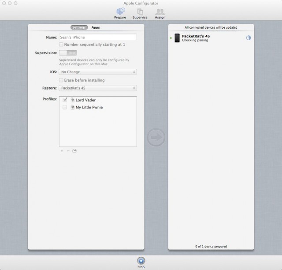This screenshot has width=282, height=270.
Task: Click the green status dot beside PacketRat's 4S
Action: 171,38
